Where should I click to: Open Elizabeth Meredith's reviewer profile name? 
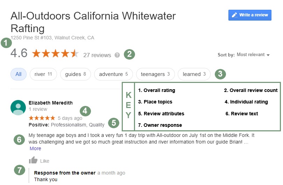click(51, 103)
